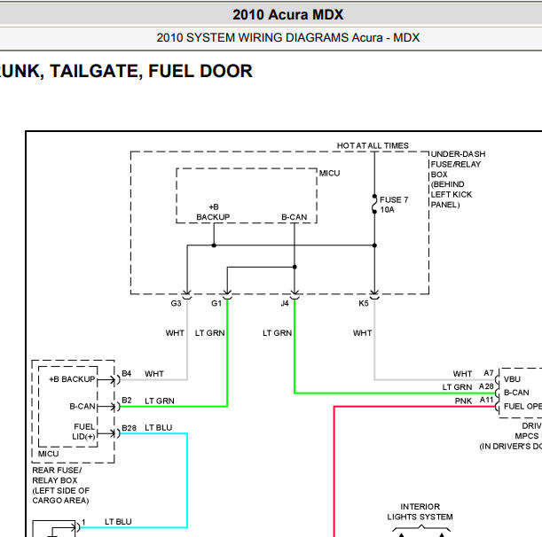Click the B28 connector pin symbol
542x537 pixels.
(114, 433)
